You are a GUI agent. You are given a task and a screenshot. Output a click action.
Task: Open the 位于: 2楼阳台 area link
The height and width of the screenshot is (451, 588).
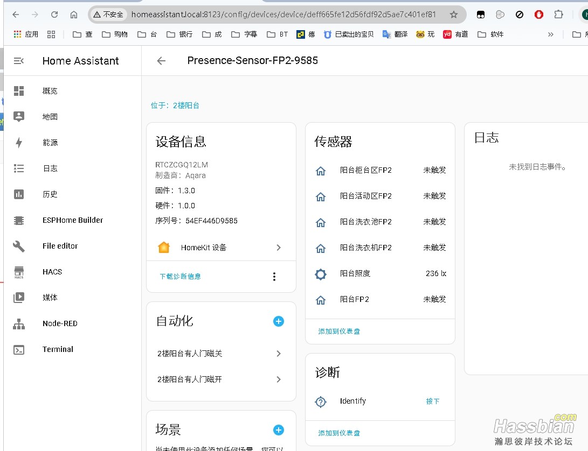[x=175, y=105]
